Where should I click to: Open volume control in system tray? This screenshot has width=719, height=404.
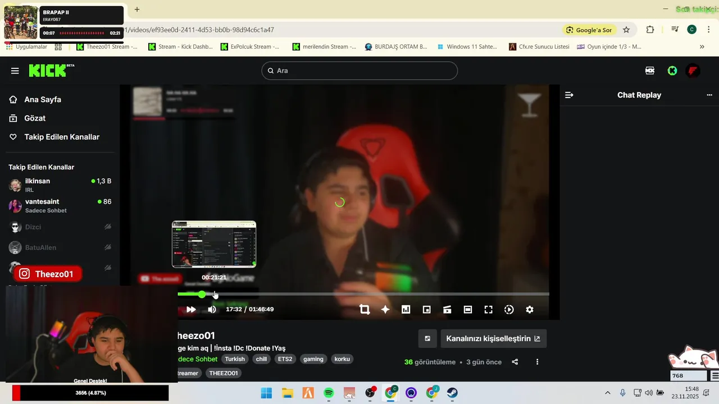pyautogui.click(x=649, y=393)
